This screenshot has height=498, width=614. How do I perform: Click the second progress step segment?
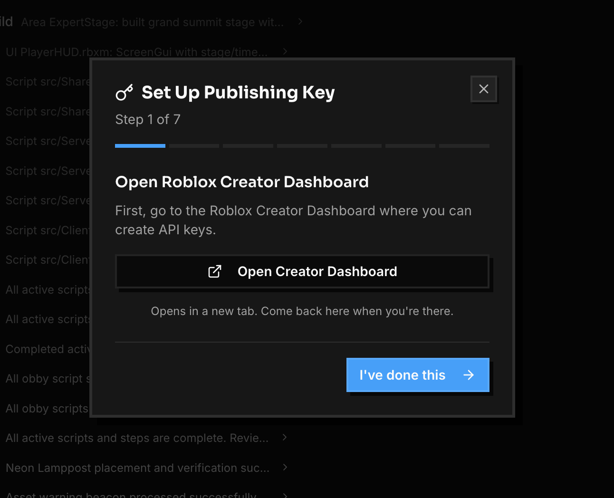(x=194, y=146)
